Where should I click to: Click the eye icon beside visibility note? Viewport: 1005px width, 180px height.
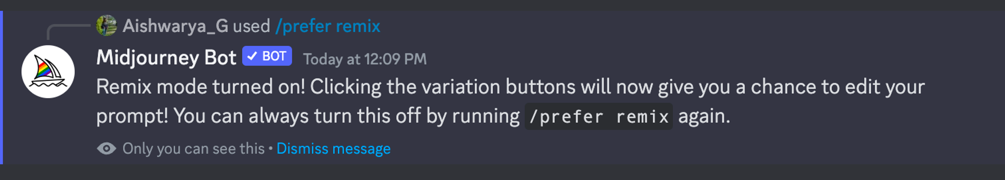[106, 148]
